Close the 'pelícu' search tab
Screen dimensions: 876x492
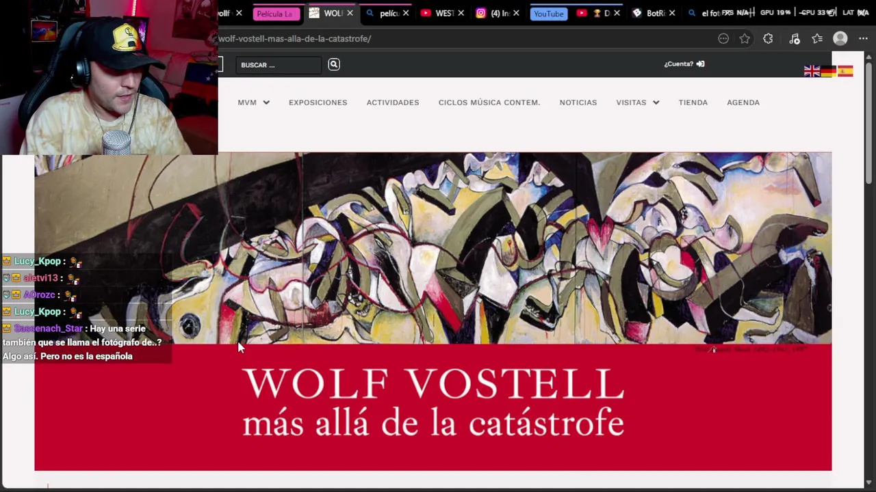(x=406, y=13)
